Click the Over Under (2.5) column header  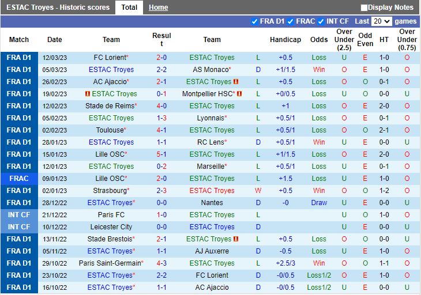[x=344, y=40]
